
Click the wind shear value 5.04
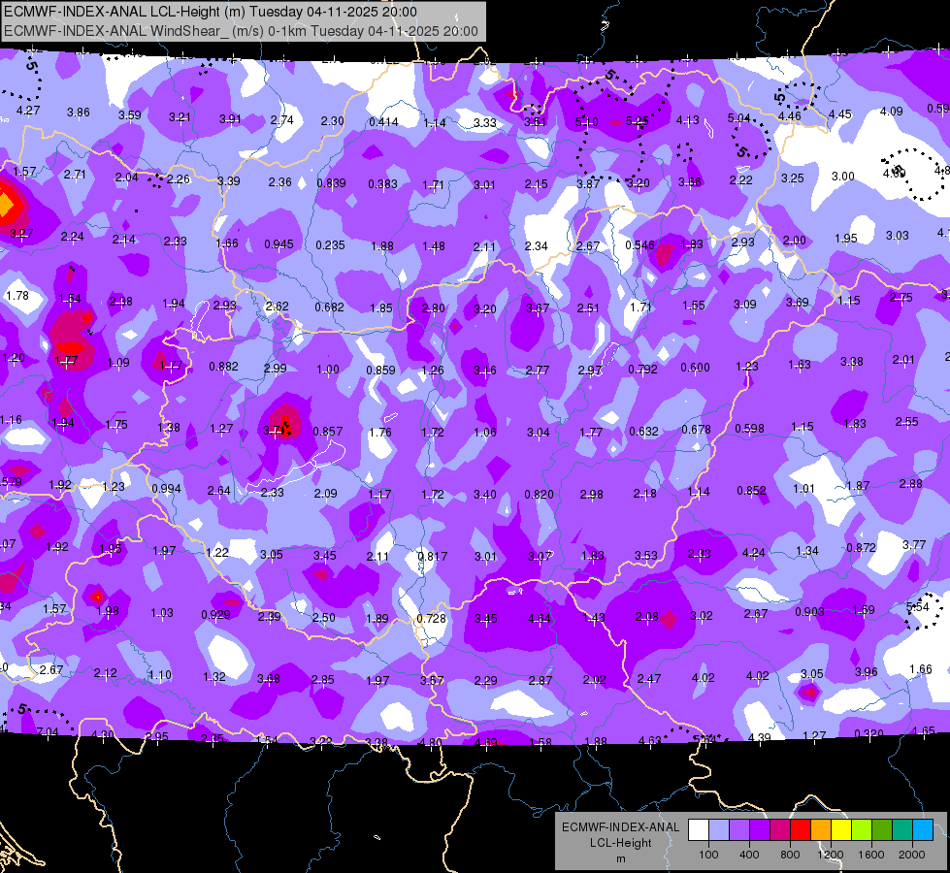pos(738,117)
